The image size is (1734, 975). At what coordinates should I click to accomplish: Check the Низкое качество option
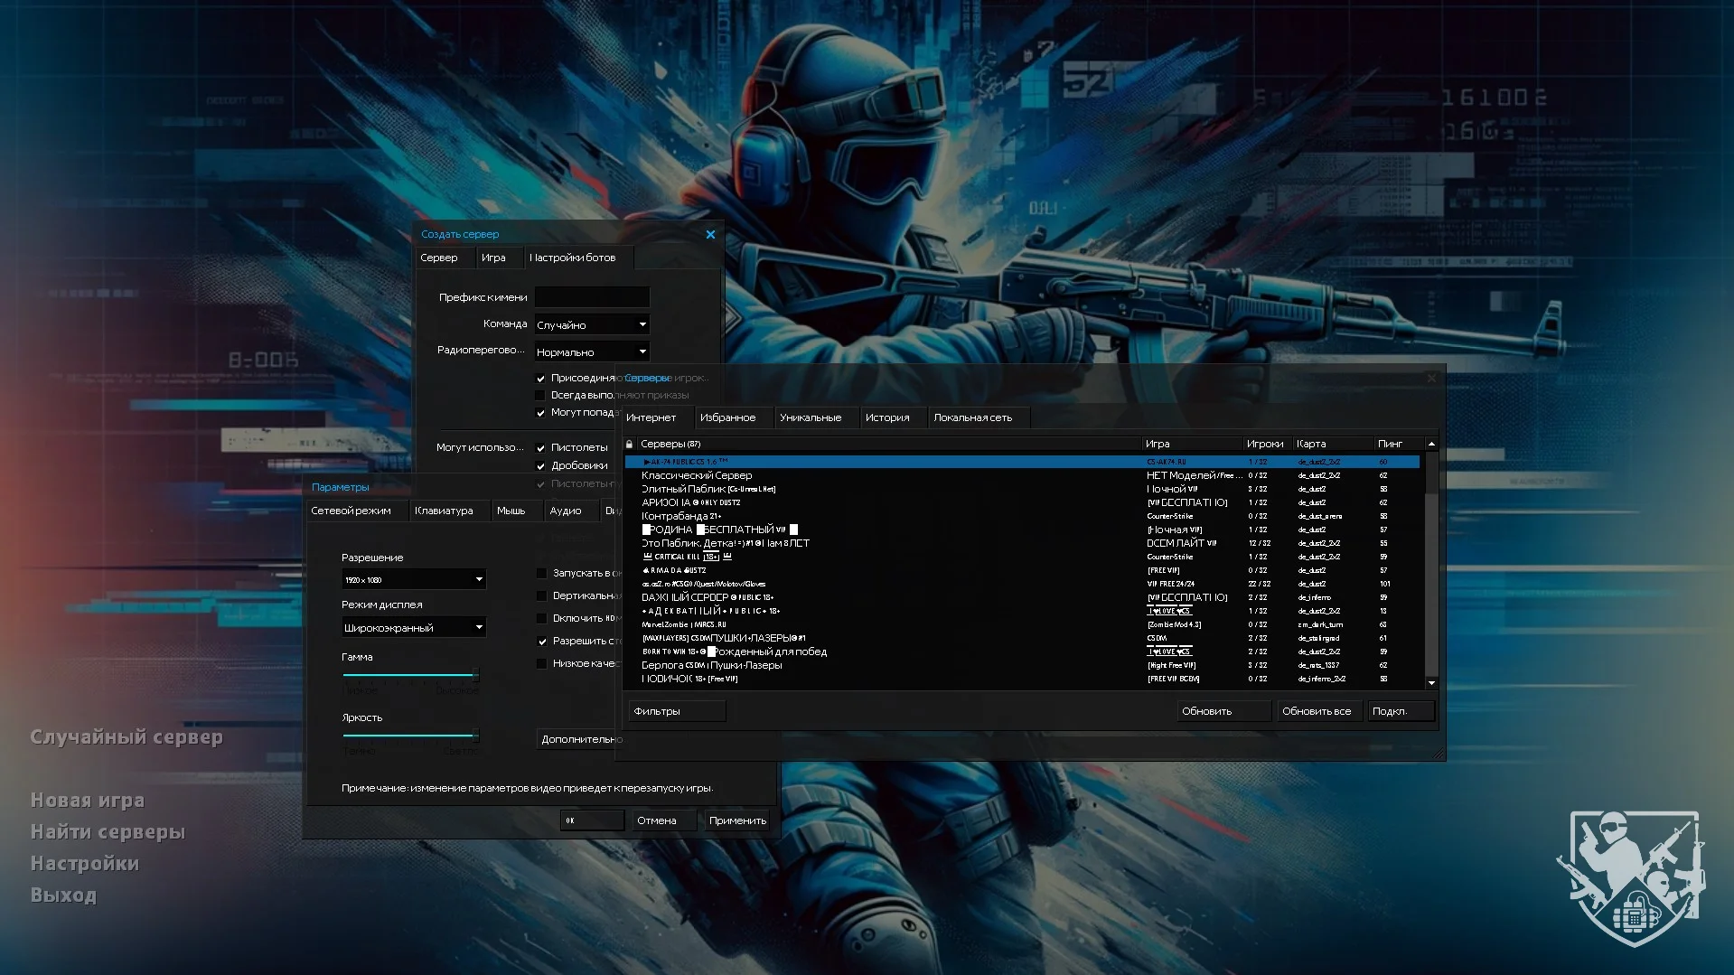pos(542,664)
